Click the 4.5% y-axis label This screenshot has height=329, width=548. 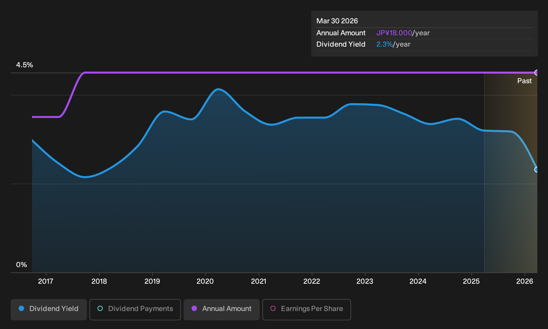tap(25, 65)
